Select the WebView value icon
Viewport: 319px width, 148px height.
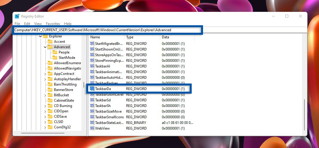tap(92, 128)
